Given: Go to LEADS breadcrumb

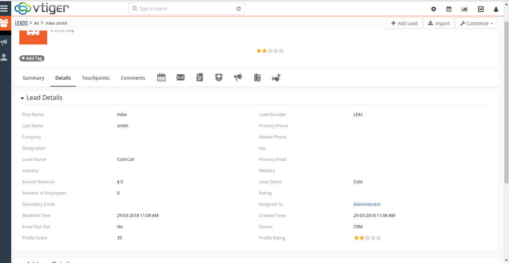Looking at the screenshot, I should tap(21, 23).
